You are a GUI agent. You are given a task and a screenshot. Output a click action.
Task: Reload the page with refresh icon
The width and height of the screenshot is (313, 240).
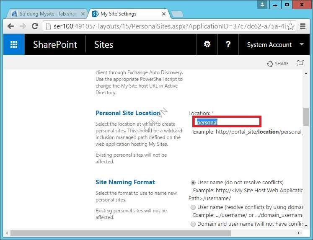[35, 26]
